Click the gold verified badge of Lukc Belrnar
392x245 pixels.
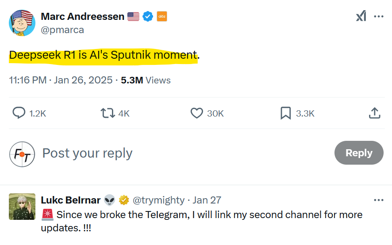(124, 200)
